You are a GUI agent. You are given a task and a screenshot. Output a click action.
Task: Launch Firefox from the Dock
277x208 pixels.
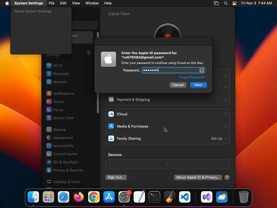(79, 197)
